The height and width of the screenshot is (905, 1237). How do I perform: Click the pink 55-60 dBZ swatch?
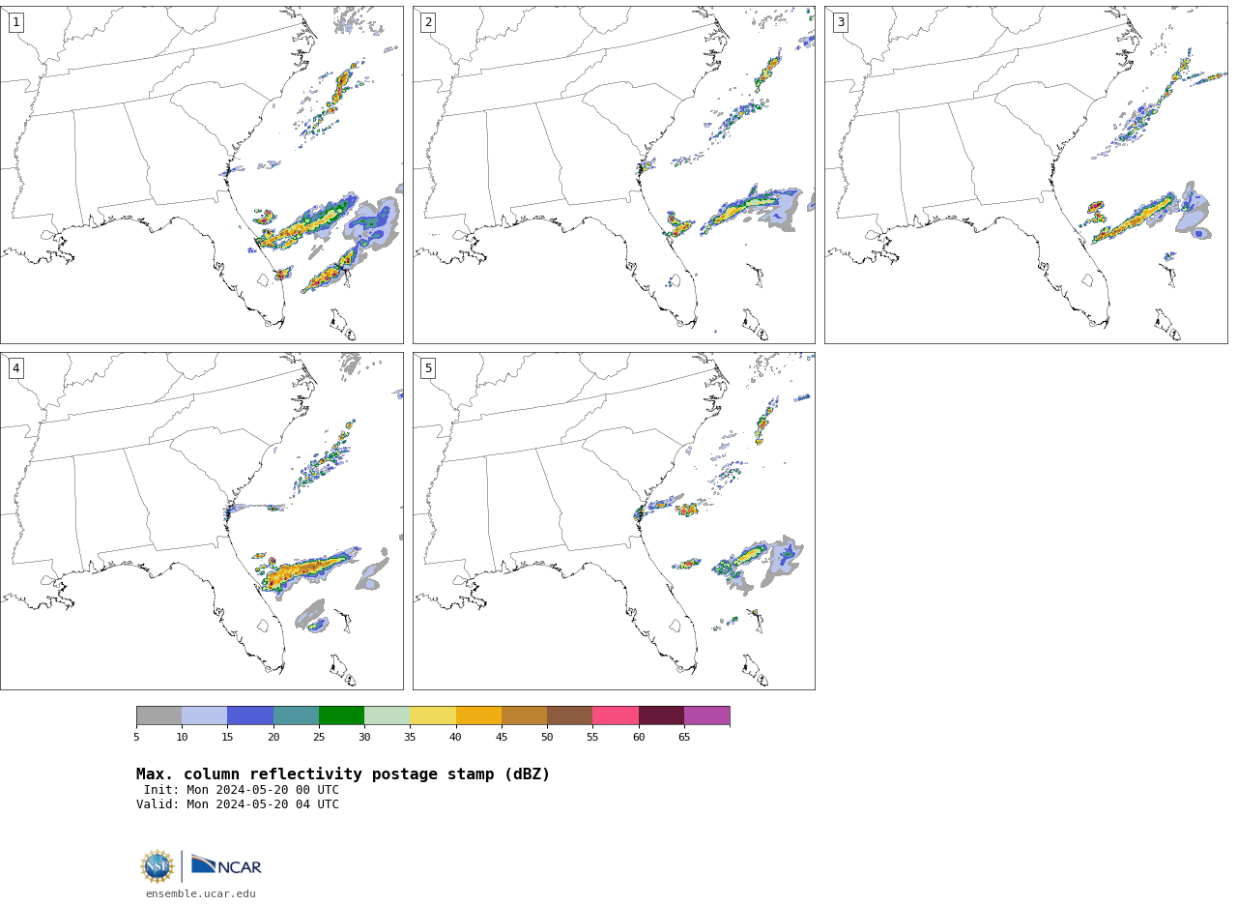(616, 715)
